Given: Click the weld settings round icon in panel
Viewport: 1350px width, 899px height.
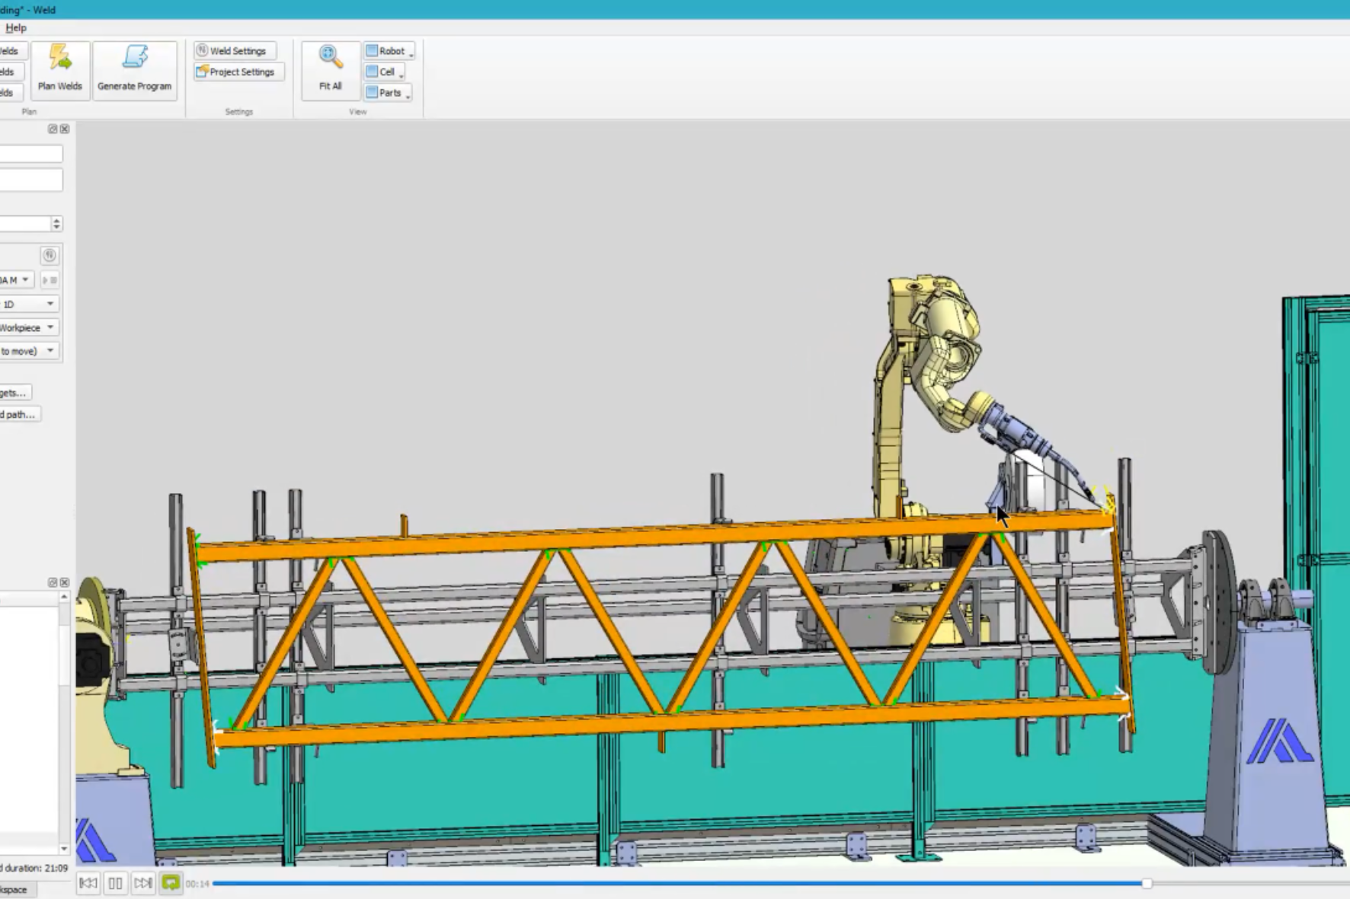Looking at the screenshot, I should tap(50, 255).
